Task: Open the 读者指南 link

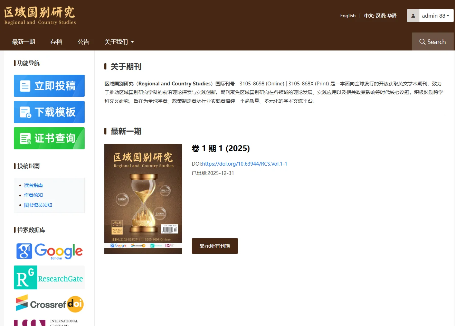Action: pos(33,185)
